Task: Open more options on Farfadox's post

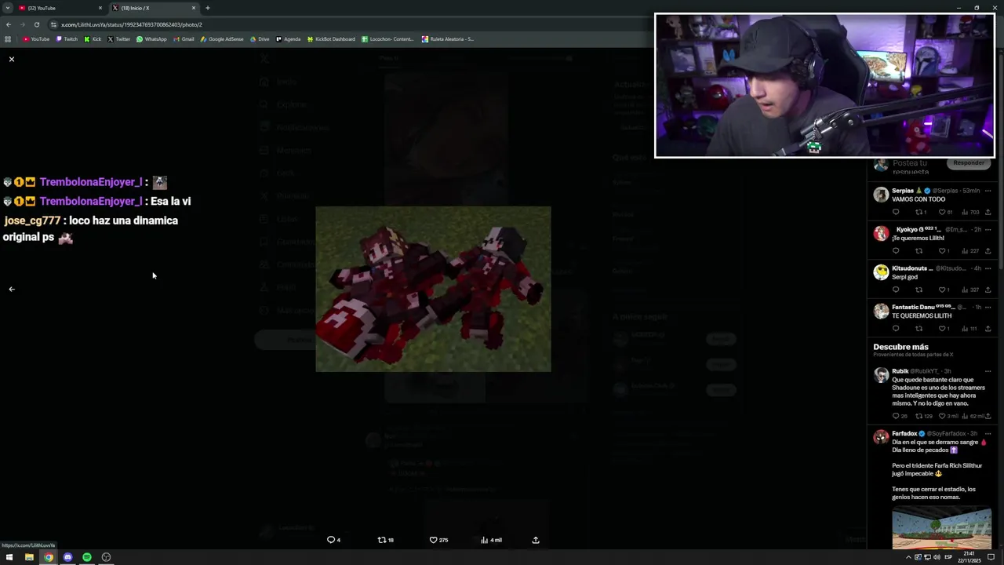Action: [988, 433]
